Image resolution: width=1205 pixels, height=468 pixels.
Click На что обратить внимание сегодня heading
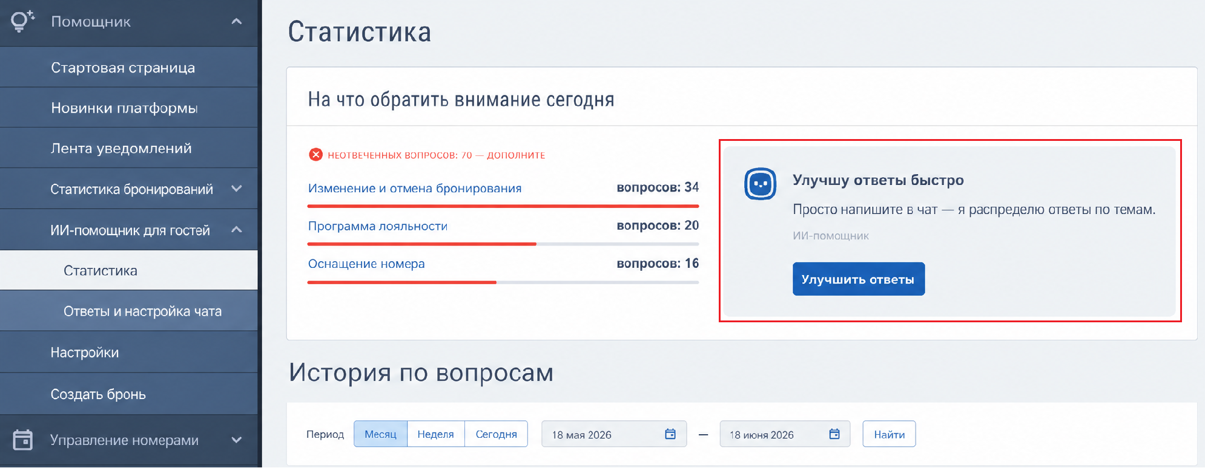461,99
